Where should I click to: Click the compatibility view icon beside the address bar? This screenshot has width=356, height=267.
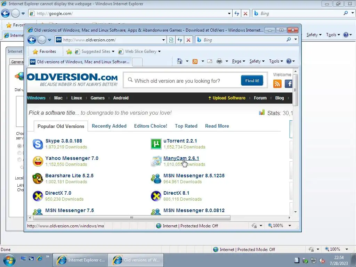[171, 40]
